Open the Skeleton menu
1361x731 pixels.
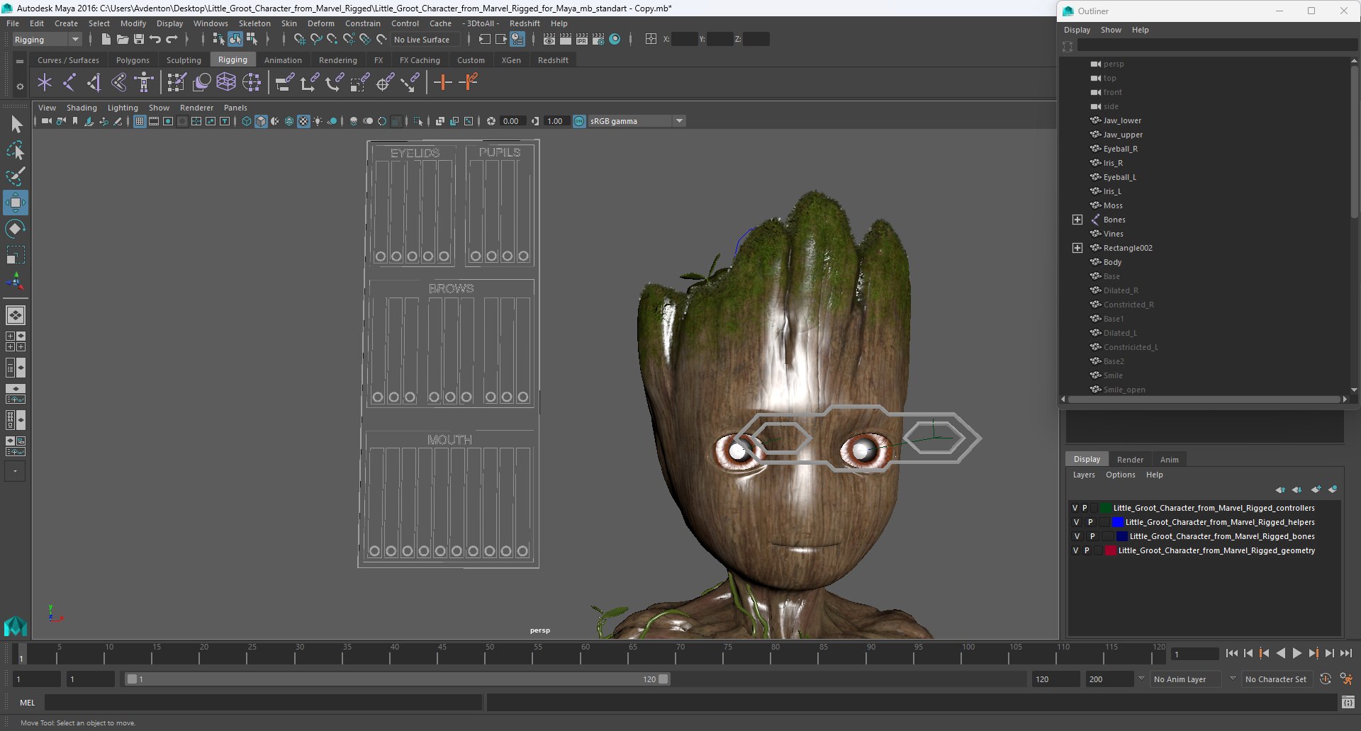click(254, 23)
